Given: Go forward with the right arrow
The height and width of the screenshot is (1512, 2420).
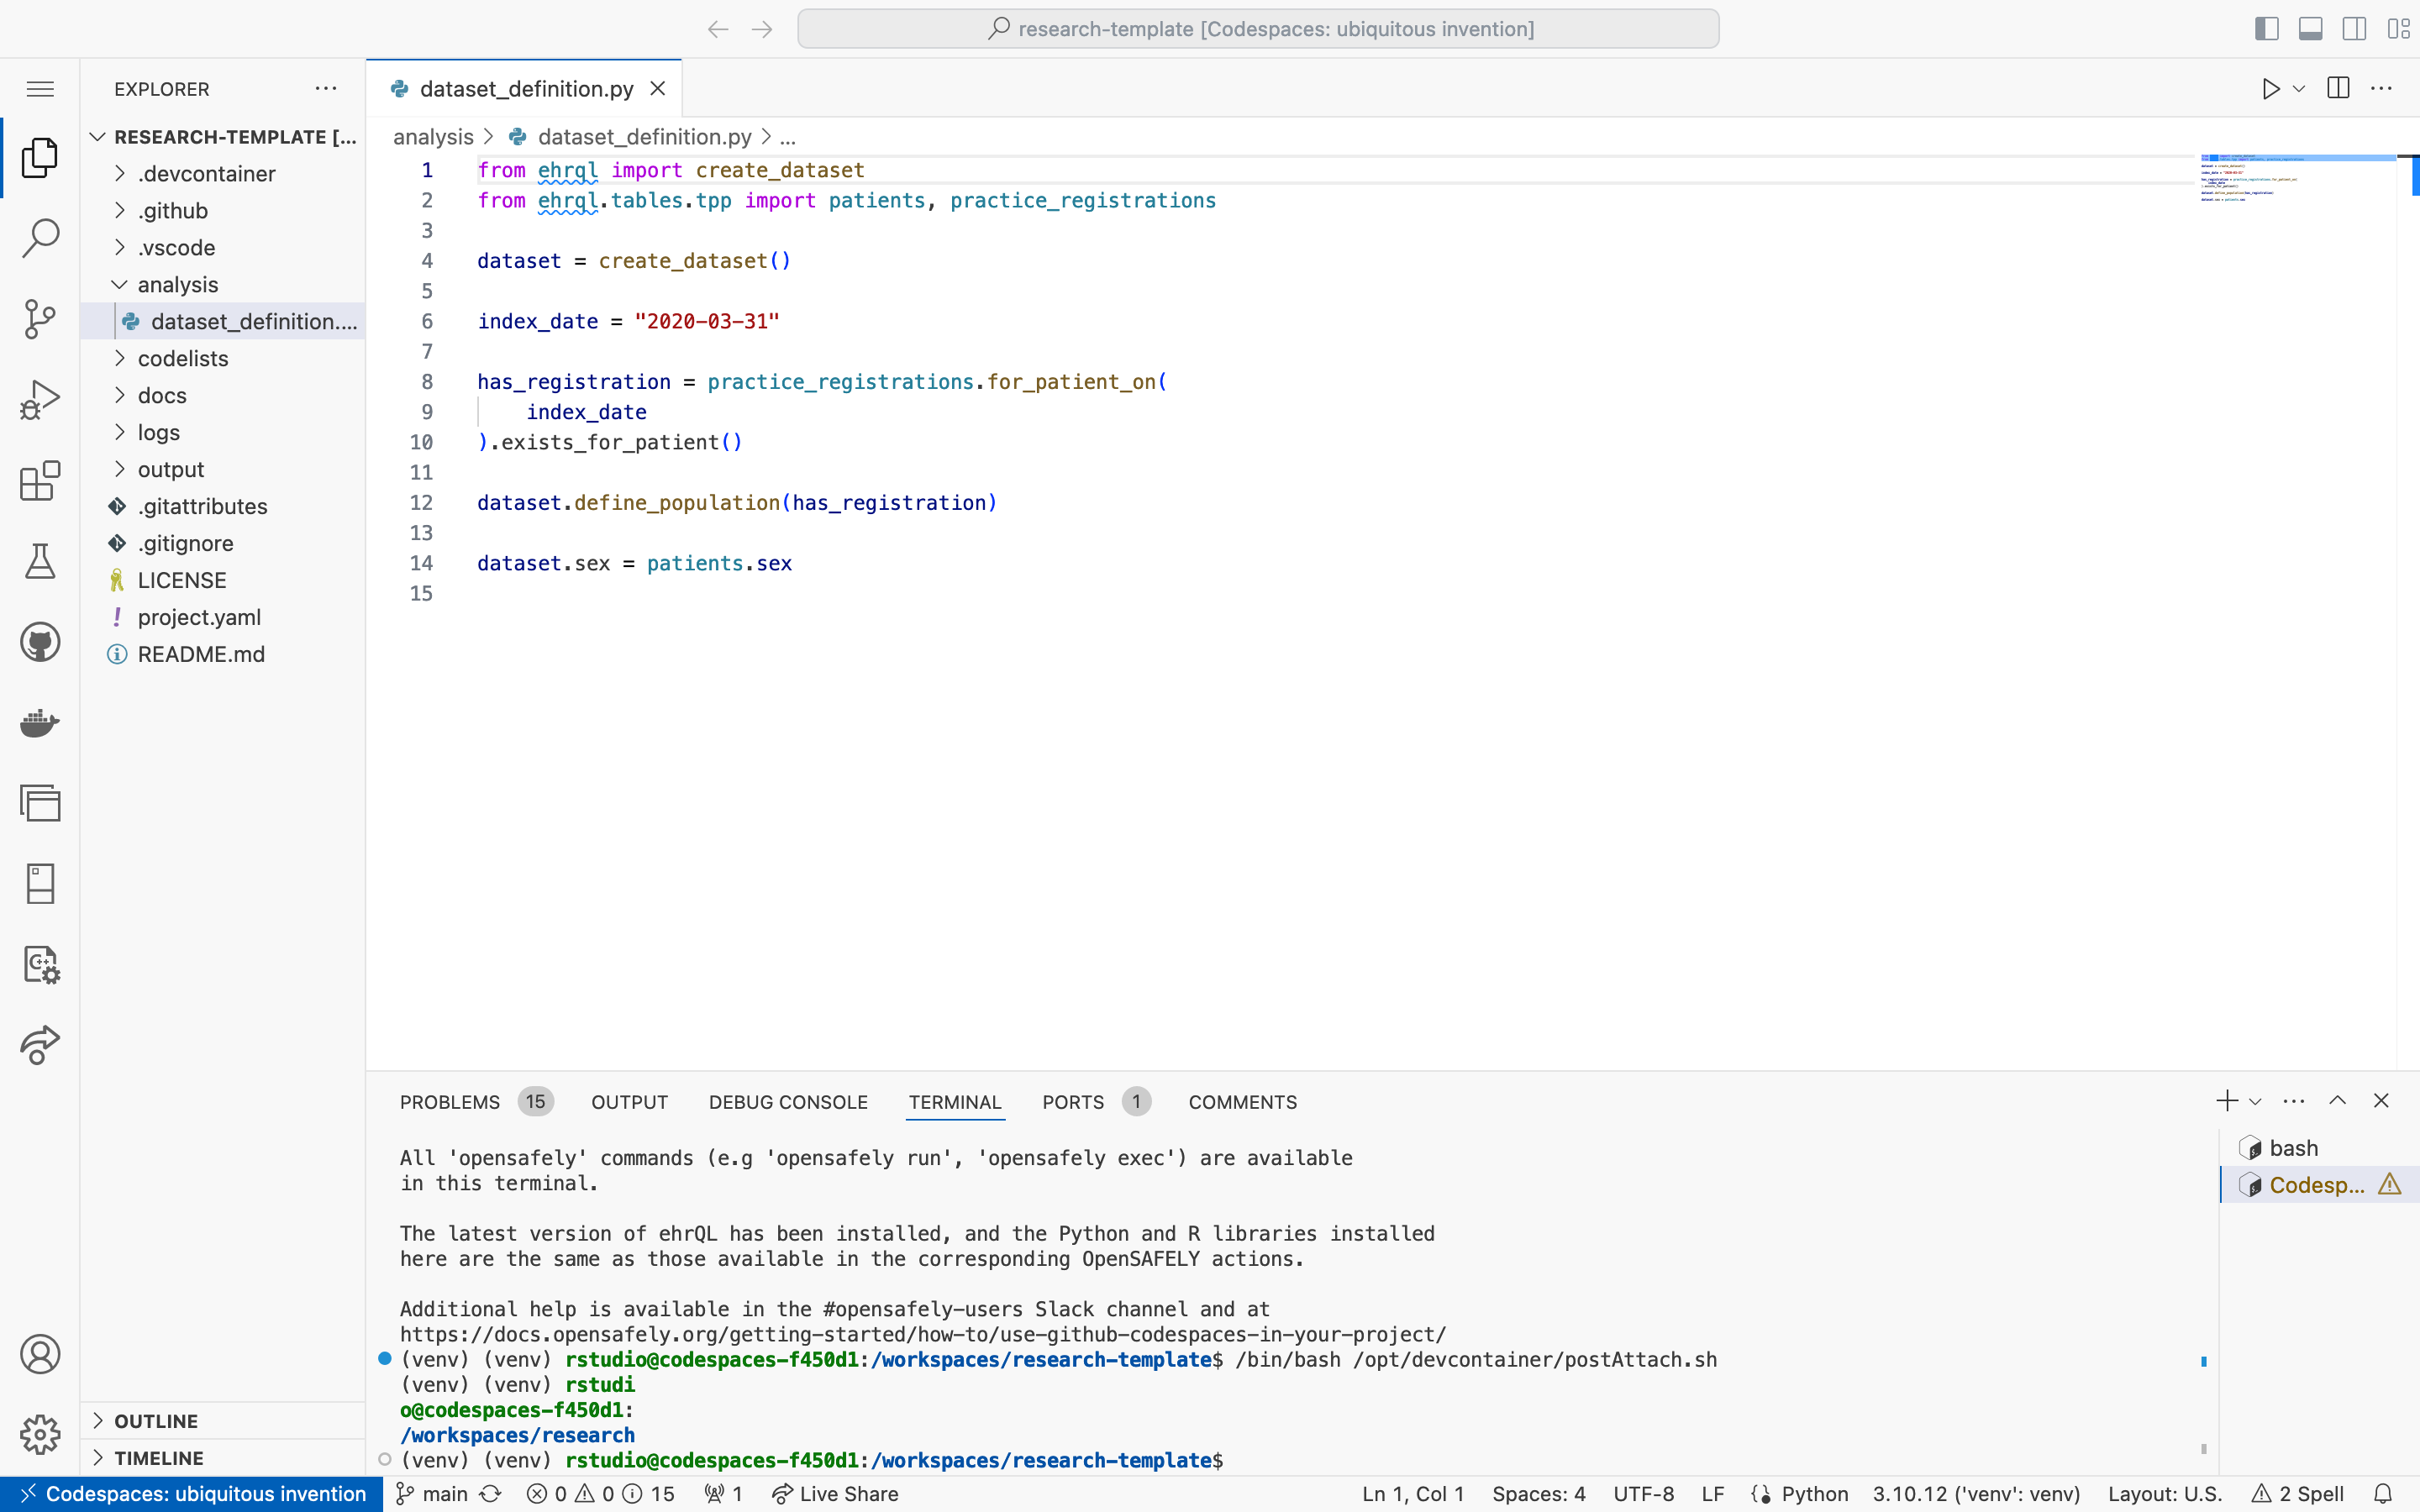Looking at the screenshot, I should [x=762, y=29].
